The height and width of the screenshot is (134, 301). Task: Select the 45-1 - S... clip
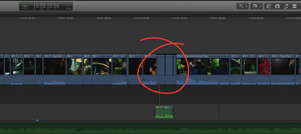pos(249,69)
